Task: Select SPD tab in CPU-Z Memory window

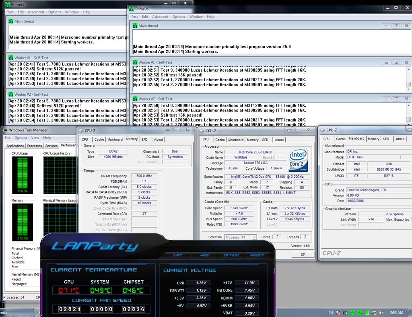Action: [144, 140]
